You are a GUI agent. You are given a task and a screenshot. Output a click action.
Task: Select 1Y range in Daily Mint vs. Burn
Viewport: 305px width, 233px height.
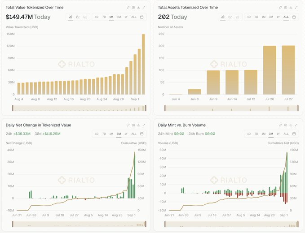click(278, 134)
